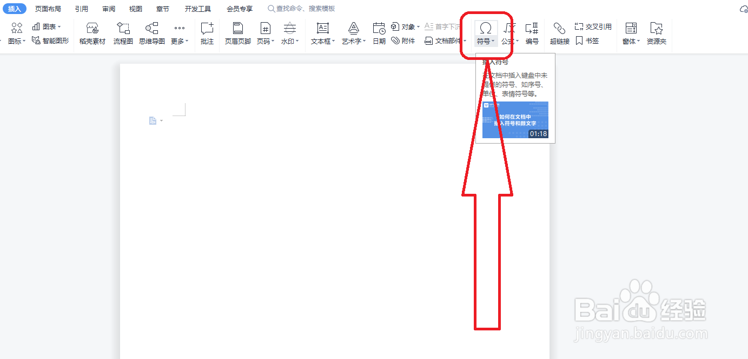This screenshot has width=748, height=359.
Task: Insert the 日期 date
Action: coord(379,33)
